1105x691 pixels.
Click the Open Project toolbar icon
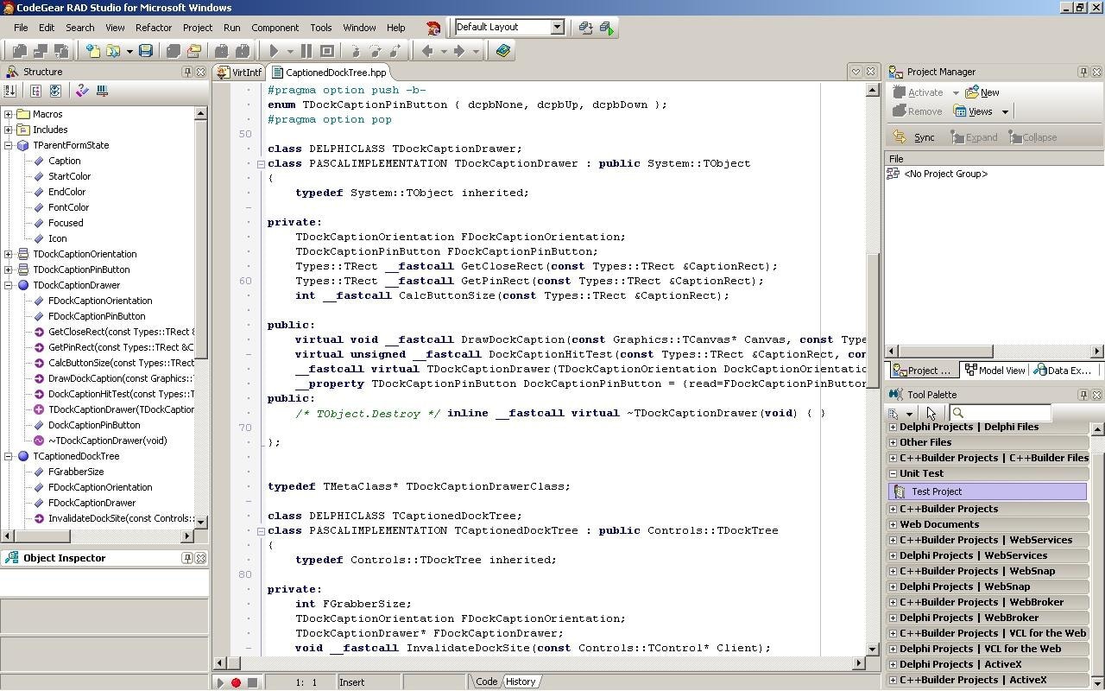pyautogui.click(x=193, y=51)
